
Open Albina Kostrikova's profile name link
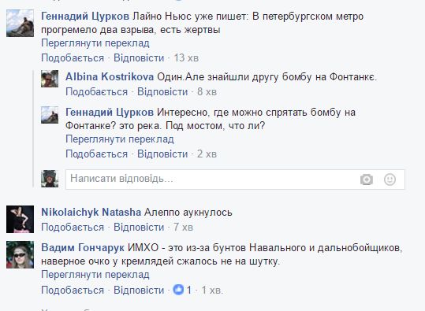110,77
